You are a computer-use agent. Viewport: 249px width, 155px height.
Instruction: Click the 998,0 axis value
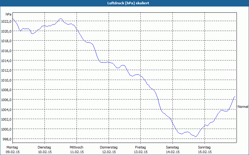(x=7, y=139)
